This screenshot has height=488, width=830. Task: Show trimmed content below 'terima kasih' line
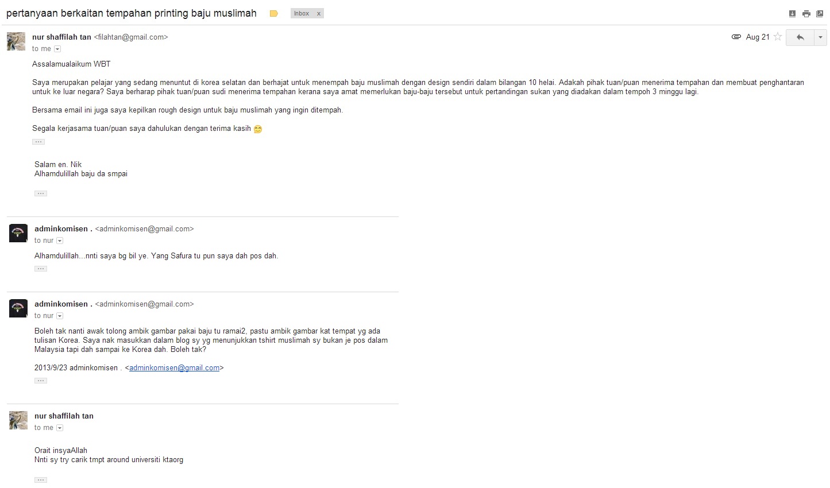[38, 142]
